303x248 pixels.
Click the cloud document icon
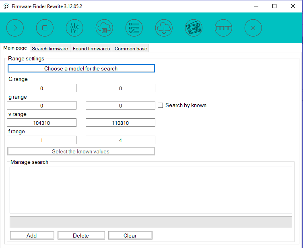(x=104, y=28)
